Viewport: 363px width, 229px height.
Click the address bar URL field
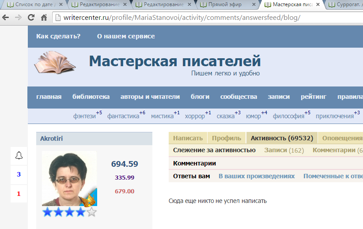tap(177, 18)
